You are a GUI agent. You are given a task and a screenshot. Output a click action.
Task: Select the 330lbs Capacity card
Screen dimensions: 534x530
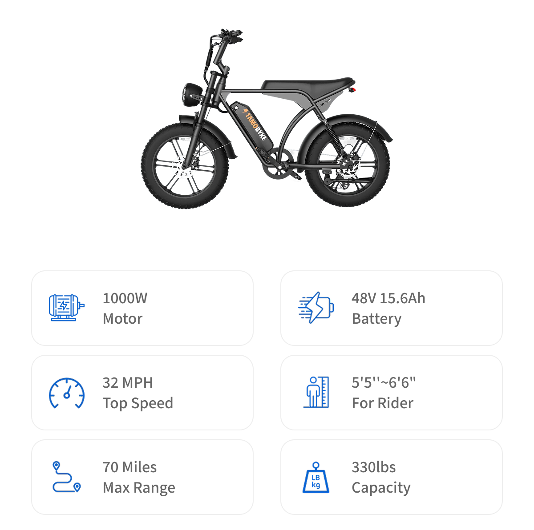click(392, 477)
